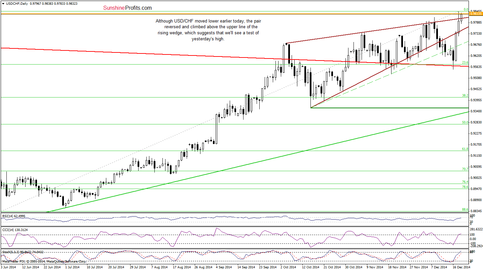Open the SunshineProfits.com logo link
The height and width of the screenshot is (270, 483).
tap(127, 8)
